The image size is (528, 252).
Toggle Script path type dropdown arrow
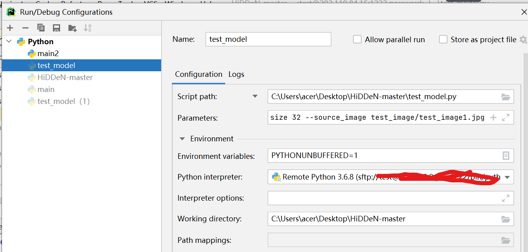tap(255, 96)
